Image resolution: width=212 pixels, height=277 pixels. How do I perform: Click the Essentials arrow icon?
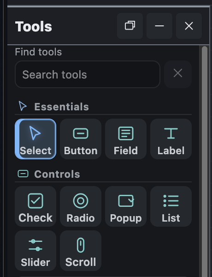(23, 106)
